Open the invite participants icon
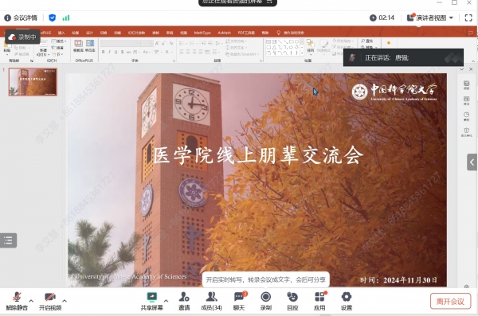 [184, 301]
